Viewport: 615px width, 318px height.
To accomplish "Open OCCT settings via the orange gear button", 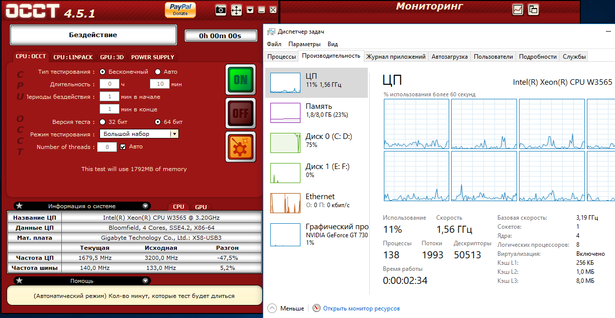I will click(241, 146).
